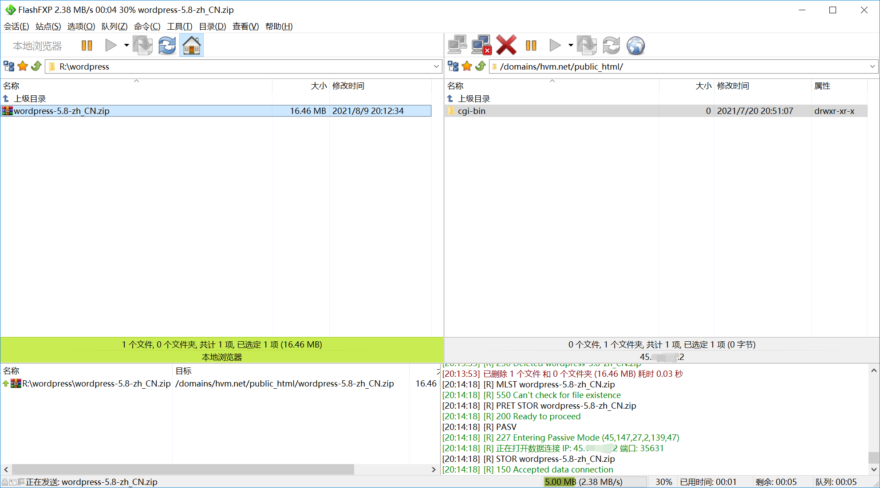This screenshot has width=880, height=488.
Task: Open the local path R:\wordpress dropdown
Action: coord(436,66)
